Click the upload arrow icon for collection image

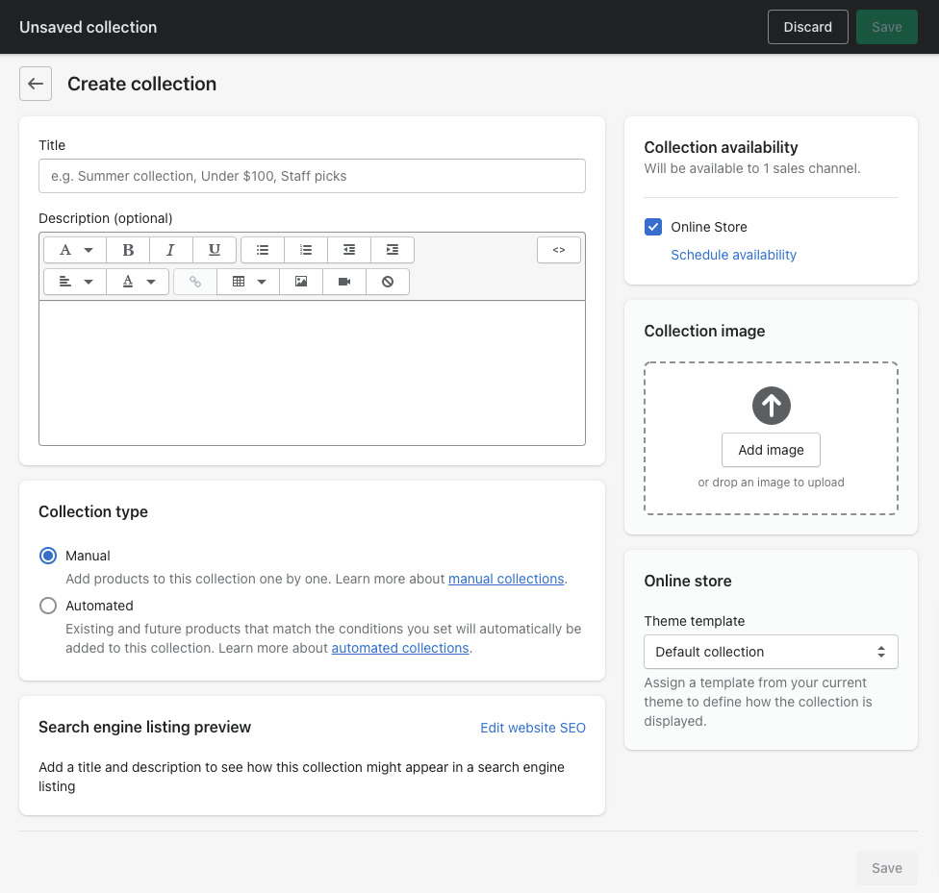(x=772, y=406)
